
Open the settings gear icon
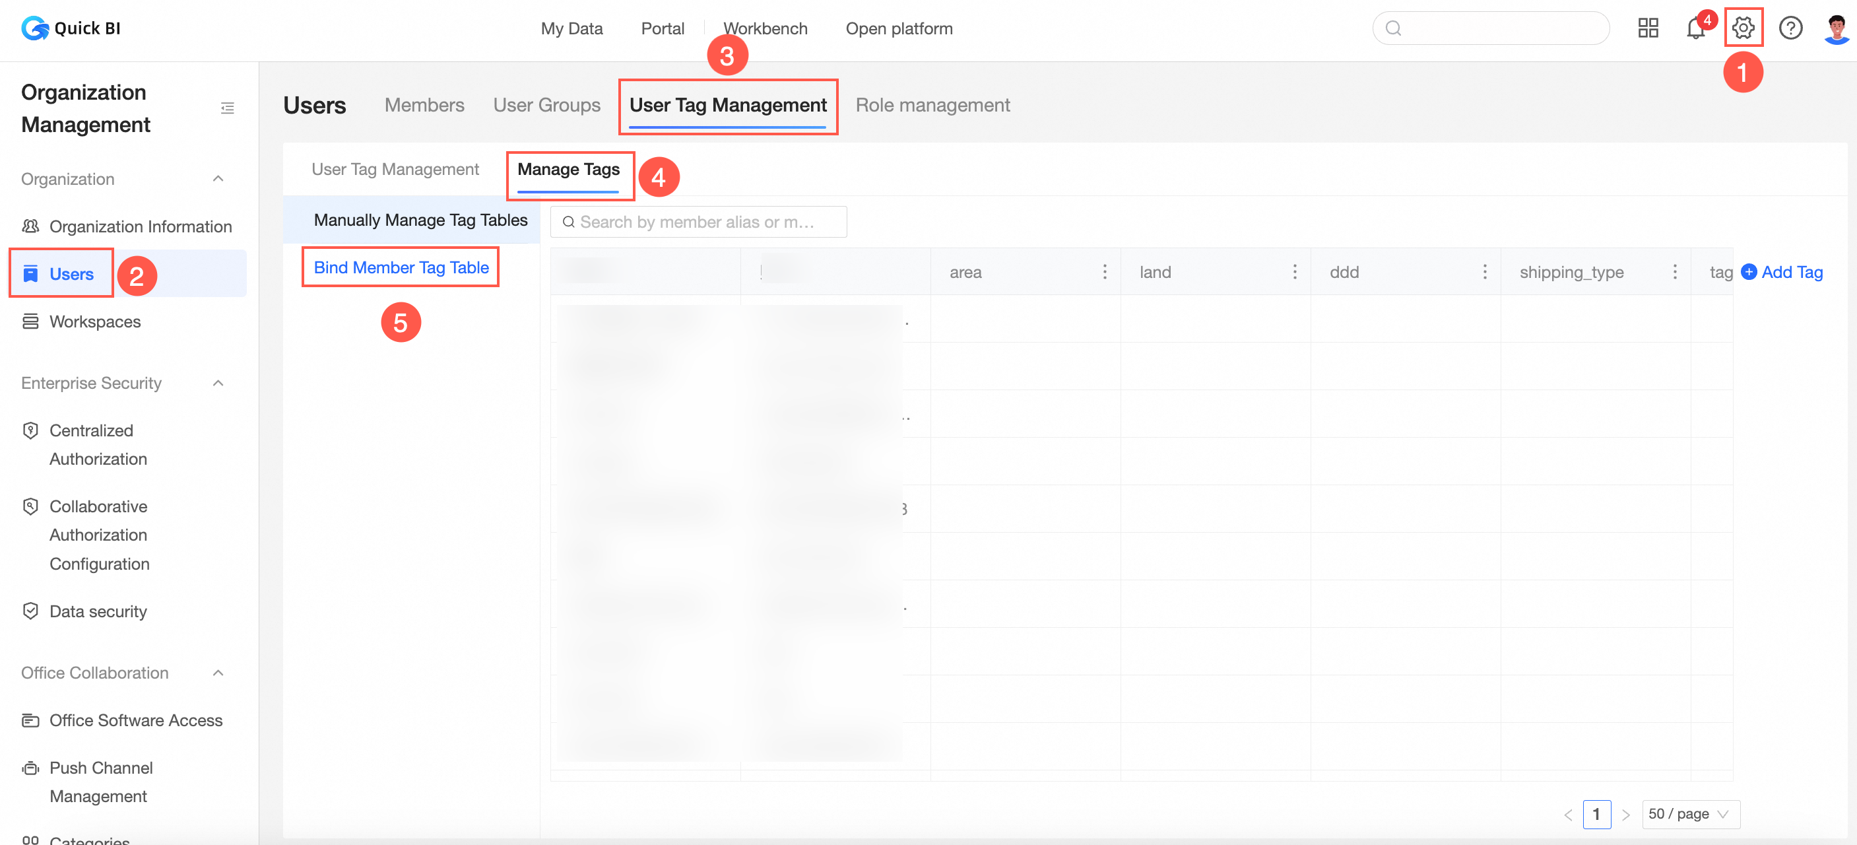(1742, 28)
